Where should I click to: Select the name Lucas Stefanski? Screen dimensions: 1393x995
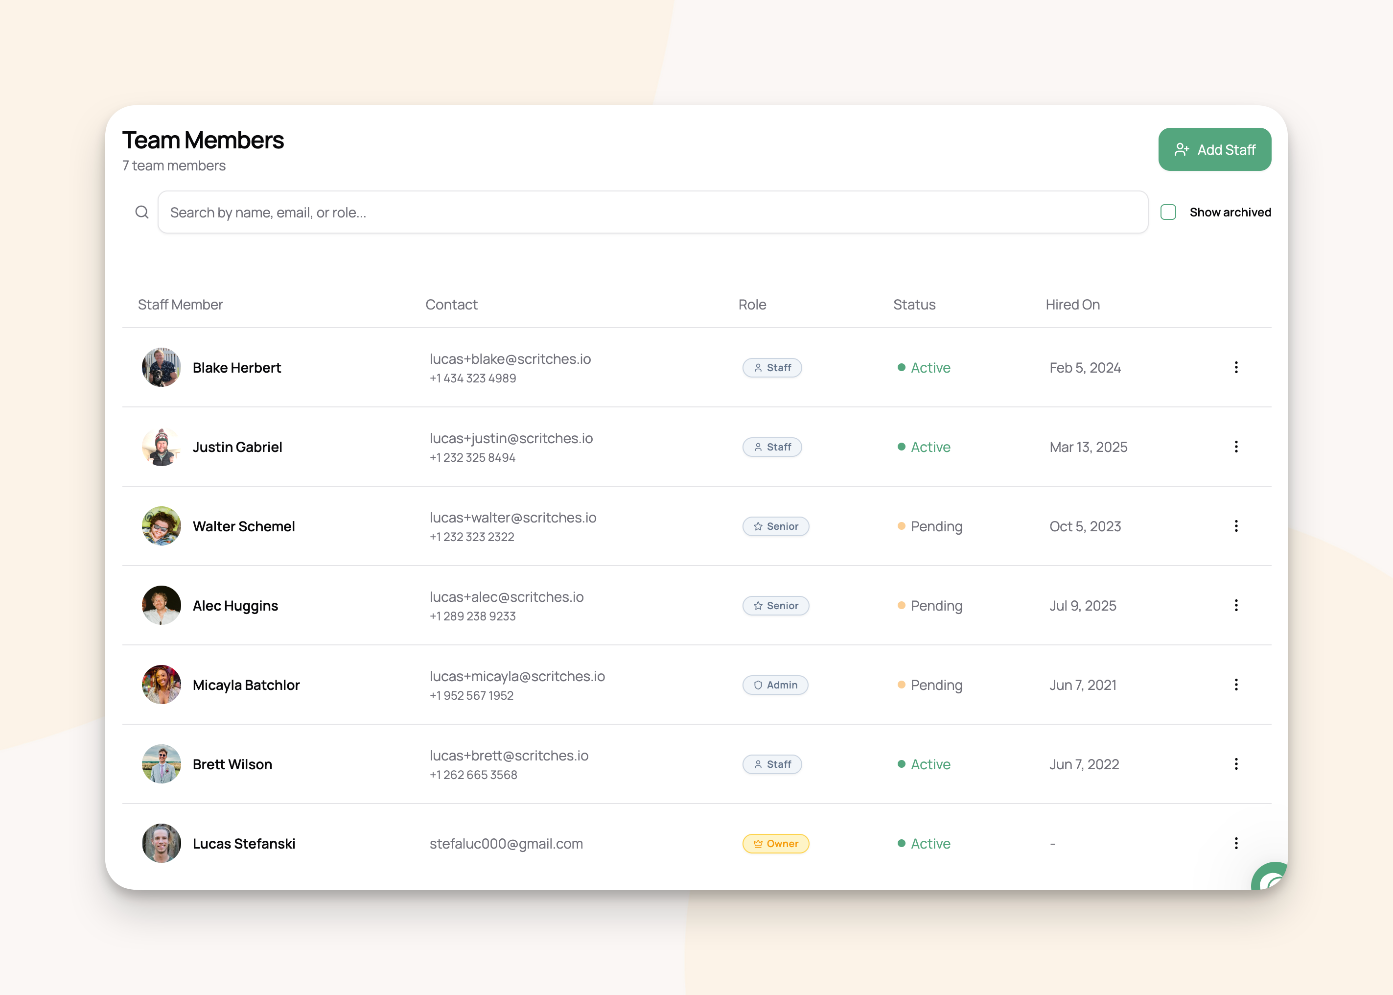coord(244,844)
